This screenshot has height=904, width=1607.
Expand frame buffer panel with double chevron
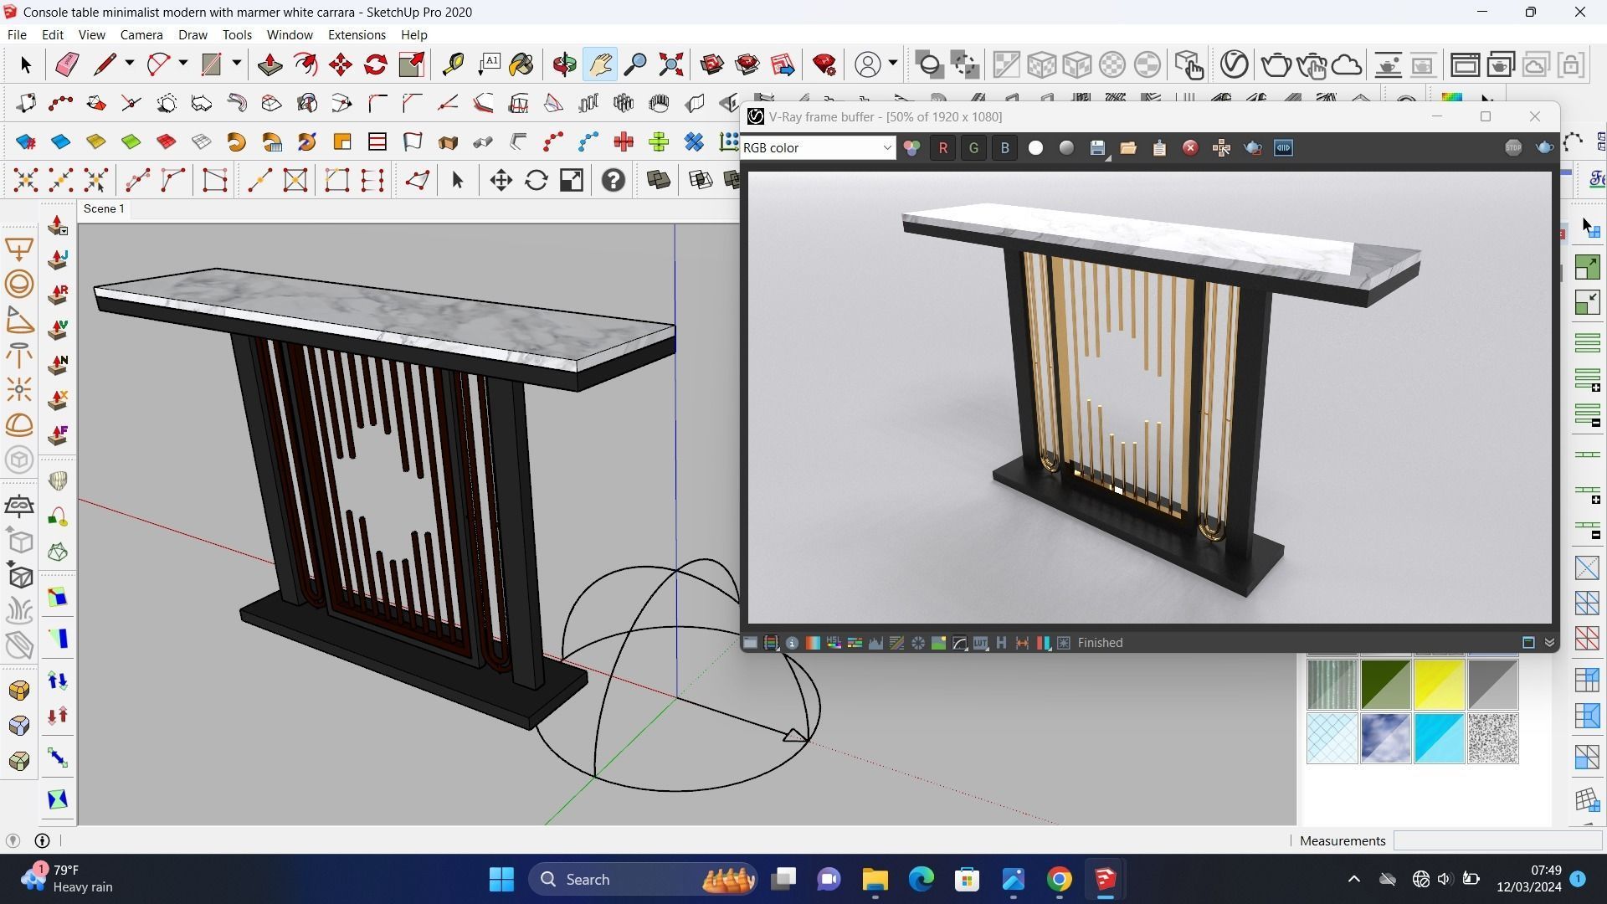(x=1549, y=643)
